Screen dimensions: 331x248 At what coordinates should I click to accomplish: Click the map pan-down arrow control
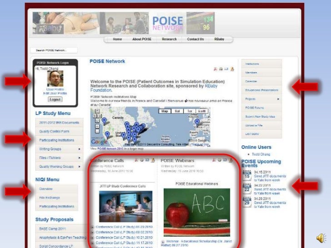point(97,121)
